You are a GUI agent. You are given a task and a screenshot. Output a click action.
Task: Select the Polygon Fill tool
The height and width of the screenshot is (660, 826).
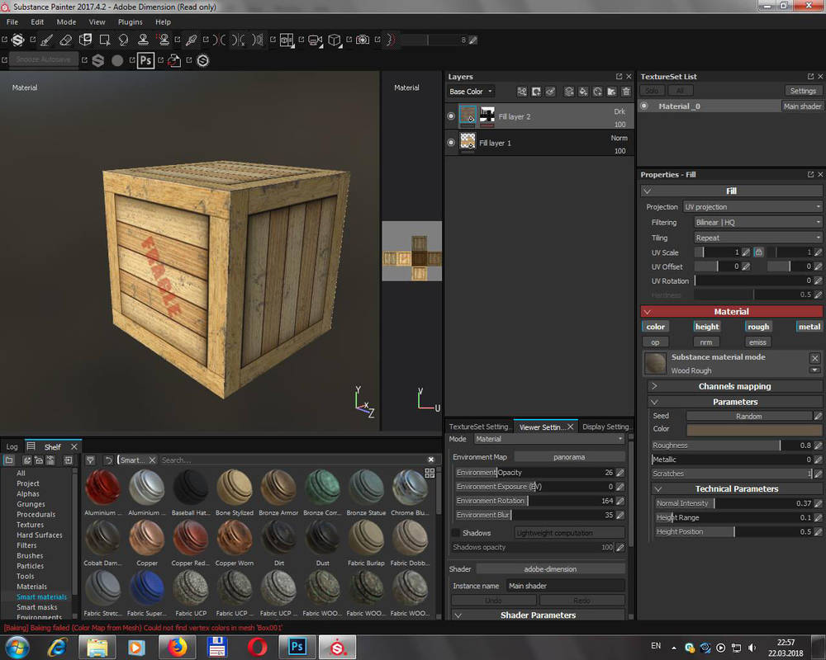104,40
